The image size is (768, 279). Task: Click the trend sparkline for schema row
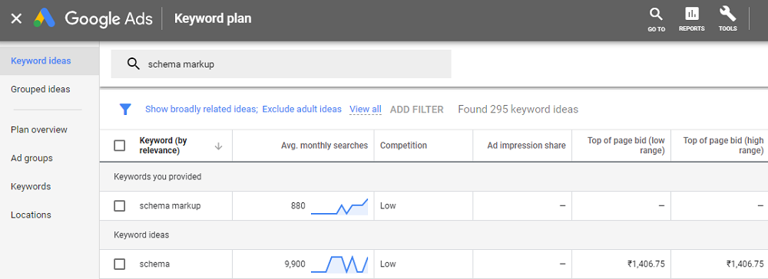coord(339,264)
